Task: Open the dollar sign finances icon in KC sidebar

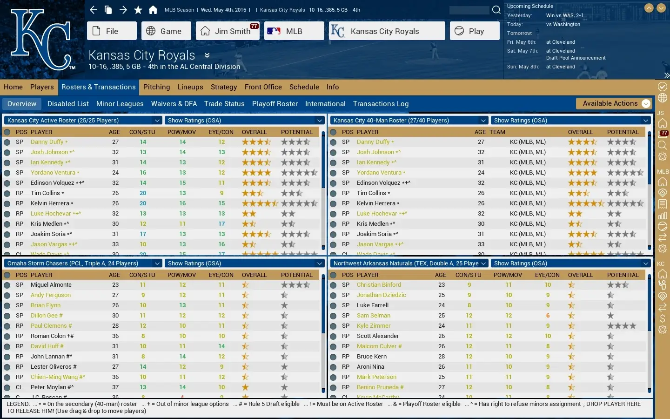Action: [663, 318]
